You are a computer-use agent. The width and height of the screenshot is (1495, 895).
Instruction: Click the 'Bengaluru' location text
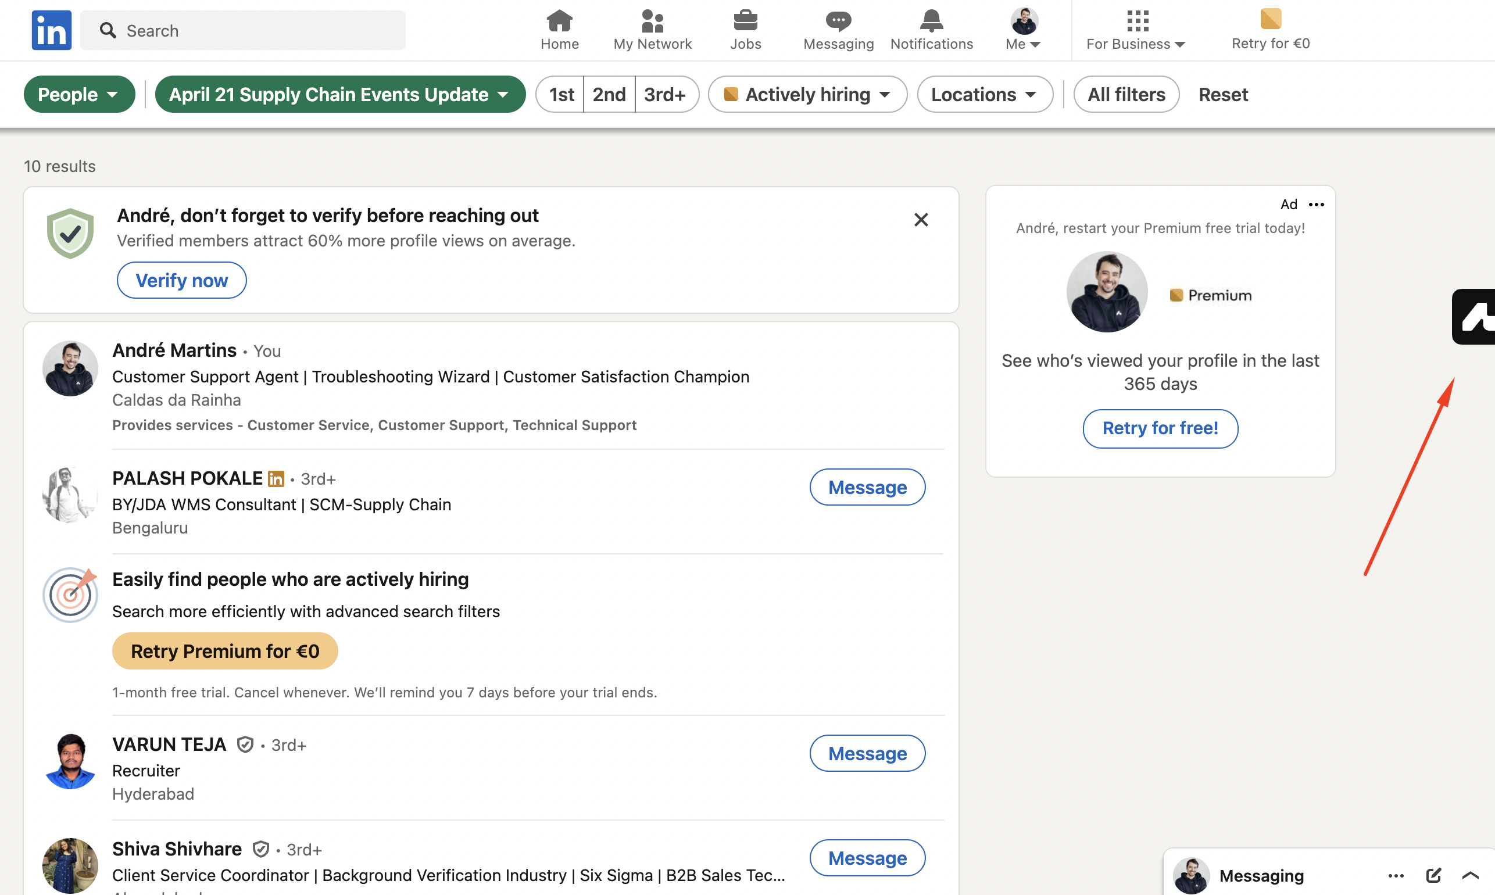click(150, 528)
